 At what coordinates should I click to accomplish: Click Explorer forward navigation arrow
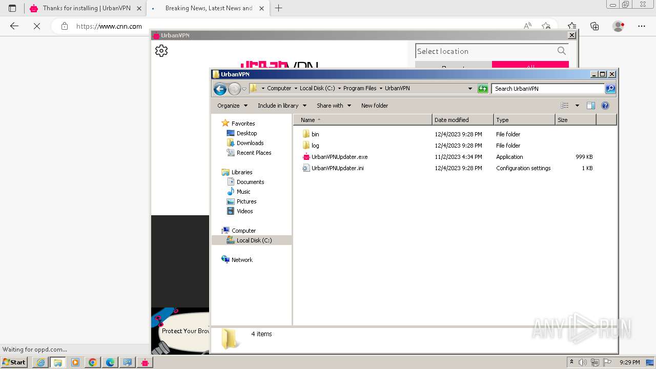point(234,89)
